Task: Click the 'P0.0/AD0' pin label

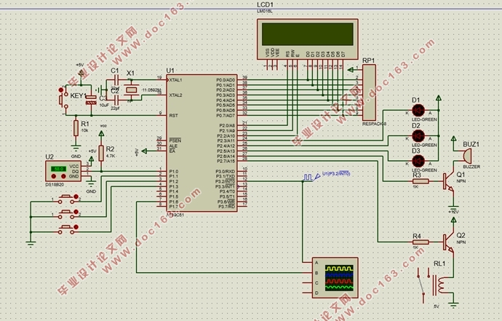Action: point(226,80)
